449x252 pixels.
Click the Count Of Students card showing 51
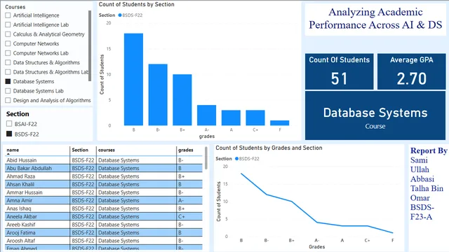tap(340, 71)
